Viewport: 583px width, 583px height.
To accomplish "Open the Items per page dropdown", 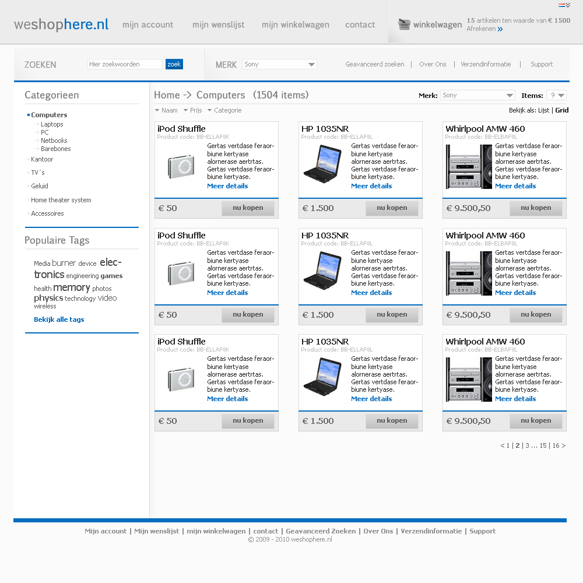I will [556, 95].
